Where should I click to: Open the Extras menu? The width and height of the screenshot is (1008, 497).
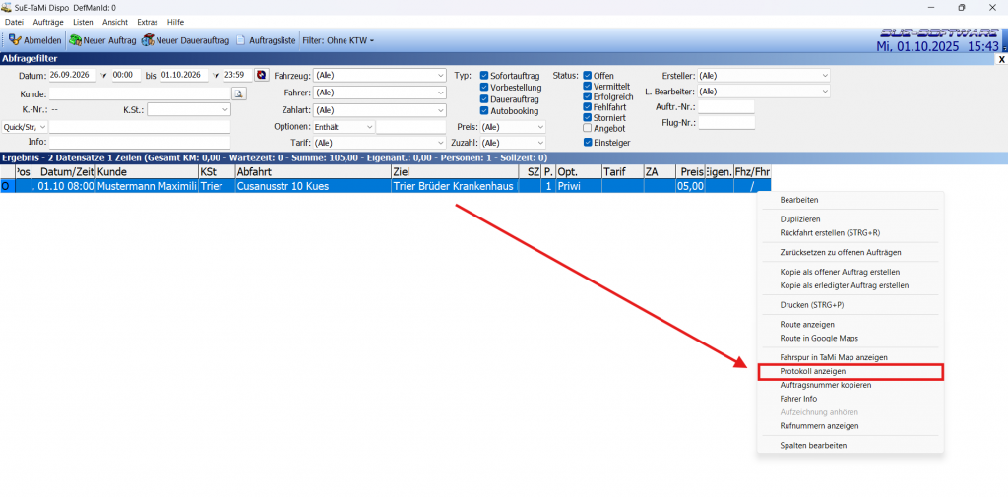pos(147,22)
